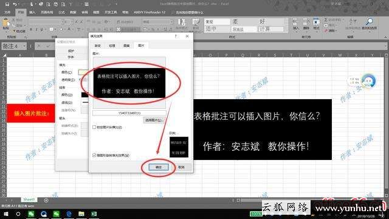389x219 pixels.
Task: Click the yellow fill color swatch in background dialog
Action: pos(83,72)
